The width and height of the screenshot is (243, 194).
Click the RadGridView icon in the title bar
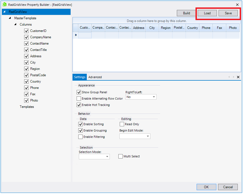tap(4, 4)
